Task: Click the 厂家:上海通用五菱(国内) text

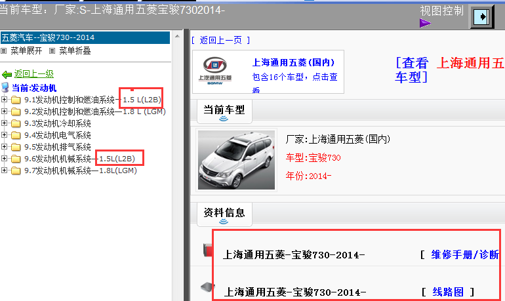Action: tap(338, 140)
